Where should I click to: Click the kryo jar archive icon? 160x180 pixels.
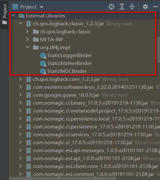[x=29, y=87]
